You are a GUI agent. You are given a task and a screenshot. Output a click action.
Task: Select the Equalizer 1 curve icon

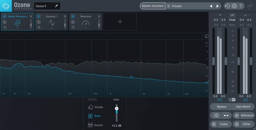click(x=52, y=23)
